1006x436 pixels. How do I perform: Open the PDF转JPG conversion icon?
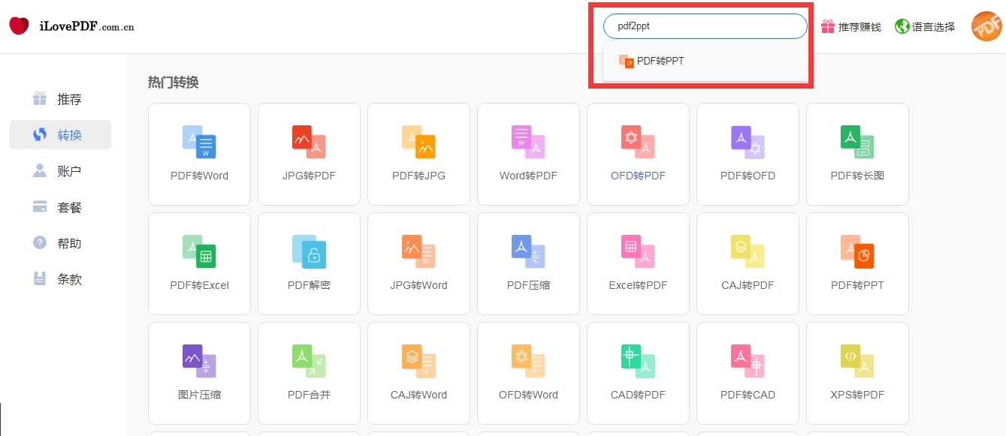pos(418,142)
